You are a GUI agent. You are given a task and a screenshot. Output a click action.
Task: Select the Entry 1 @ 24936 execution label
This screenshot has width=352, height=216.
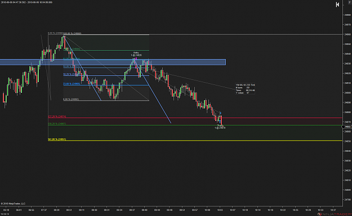[136, 54]
